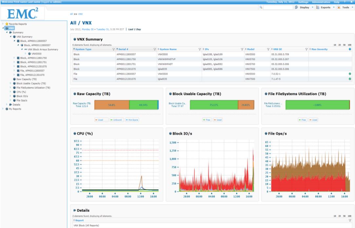The width and height of the screenshot is (355, 228).
Task: Collapse the VNX root tree node arrow
Action: 3,28
